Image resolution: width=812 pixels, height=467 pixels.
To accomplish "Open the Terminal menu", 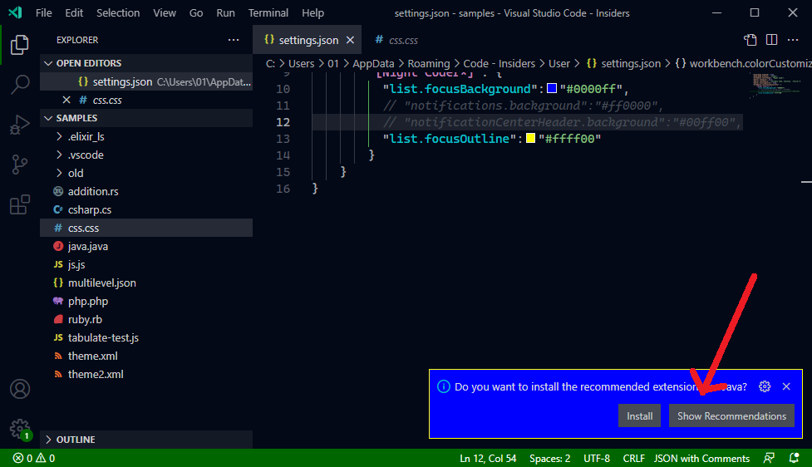I will (x=268, y=13).
